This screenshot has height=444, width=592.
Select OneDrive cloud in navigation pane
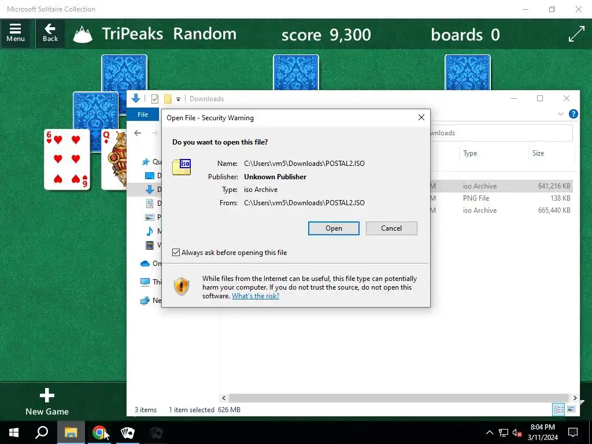145,264
